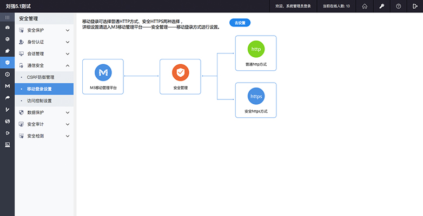Image resolution: width=423 pixels, height=216 pixels.
Task: Click the 安全检测 menu icon
Action: (22, 136)
